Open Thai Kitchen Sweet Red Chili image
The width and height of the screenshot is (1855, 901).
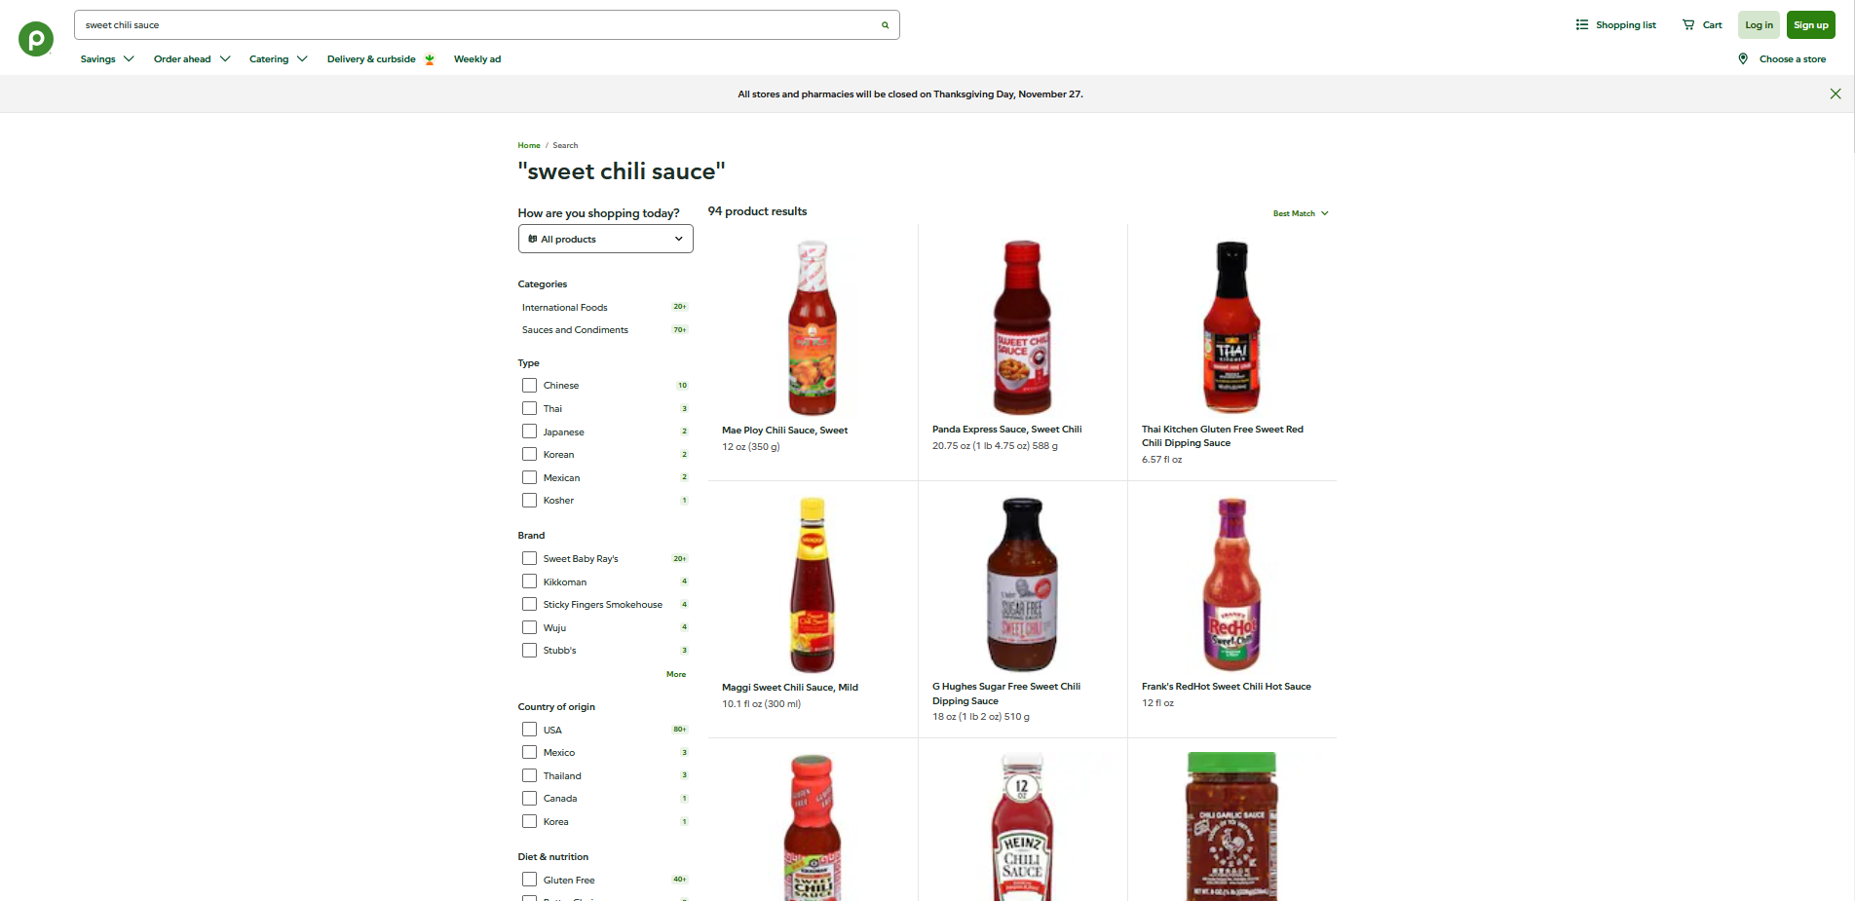tap(1231, 327)
